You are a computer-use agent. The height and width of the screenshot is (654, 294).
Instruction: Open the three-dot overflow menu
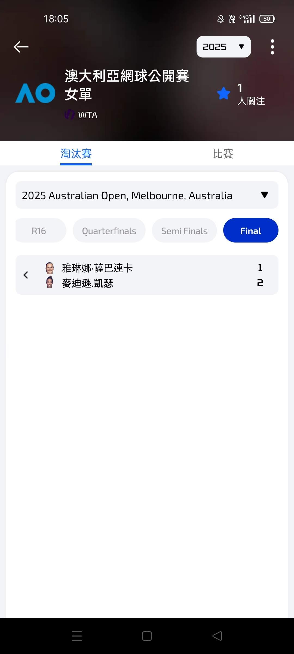(x=272, y=47)
